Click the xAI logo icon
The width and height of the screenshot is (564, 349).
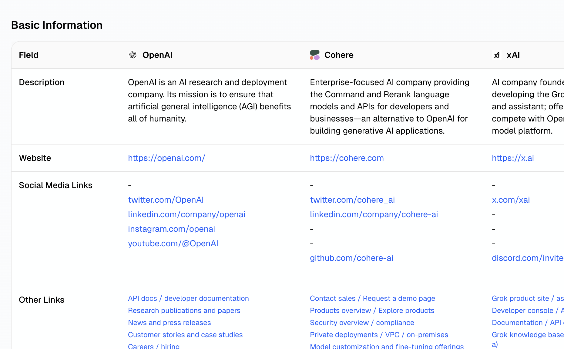click(496, 55)
